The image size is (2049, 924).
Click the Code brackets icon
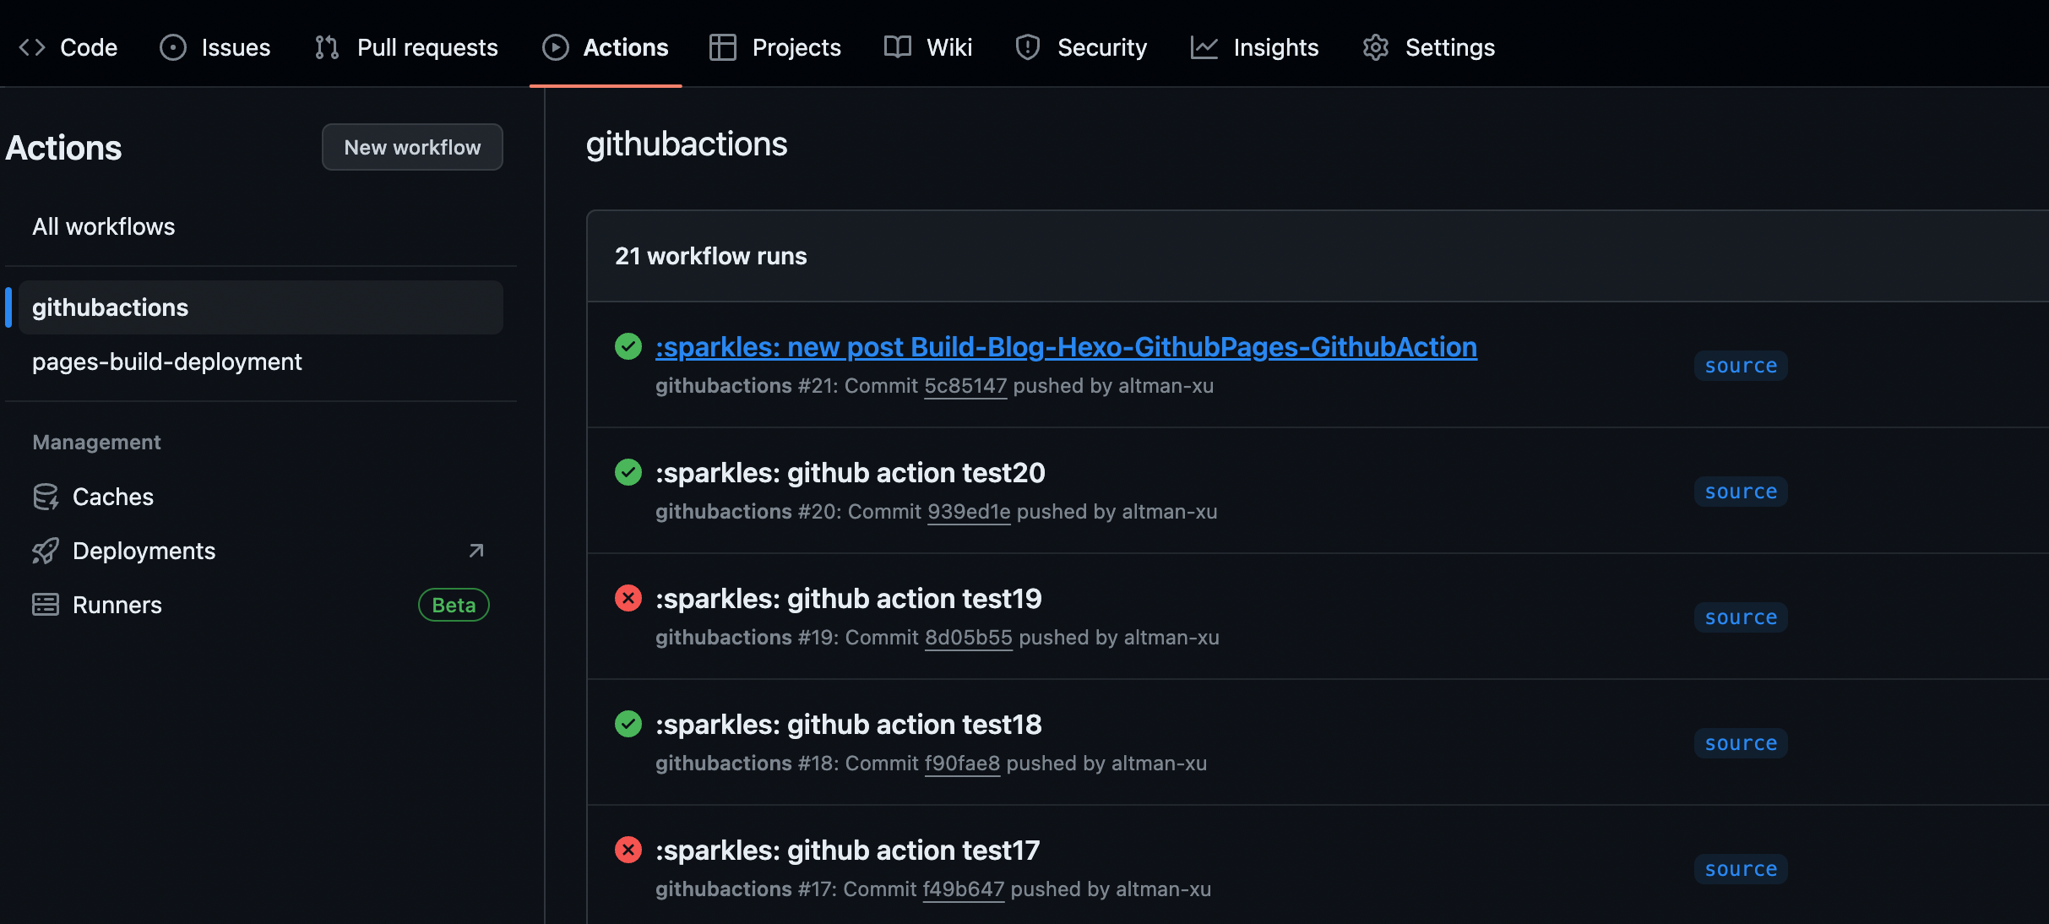click(x=32, y=47)
